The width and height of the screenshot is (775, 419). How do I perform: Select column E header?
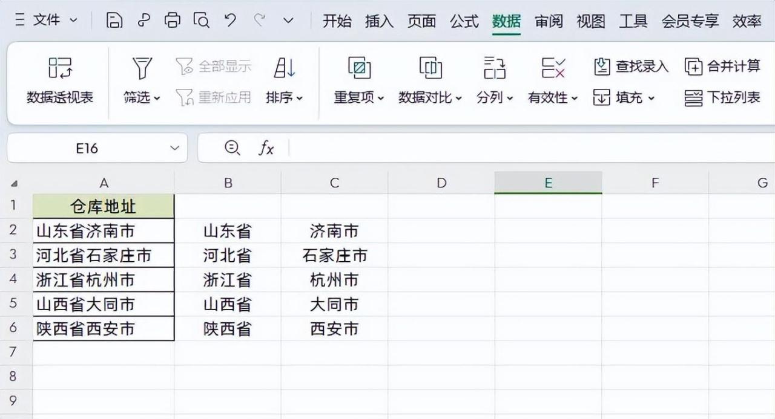(x=548, y=183)
